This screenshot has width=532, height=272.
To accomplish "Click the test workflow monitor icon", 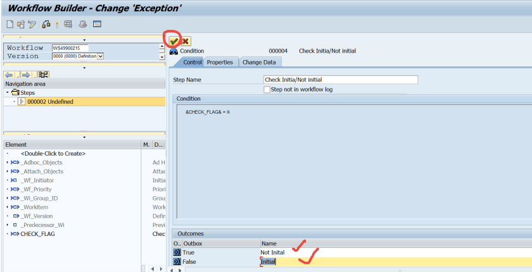I will pos(68,24).
